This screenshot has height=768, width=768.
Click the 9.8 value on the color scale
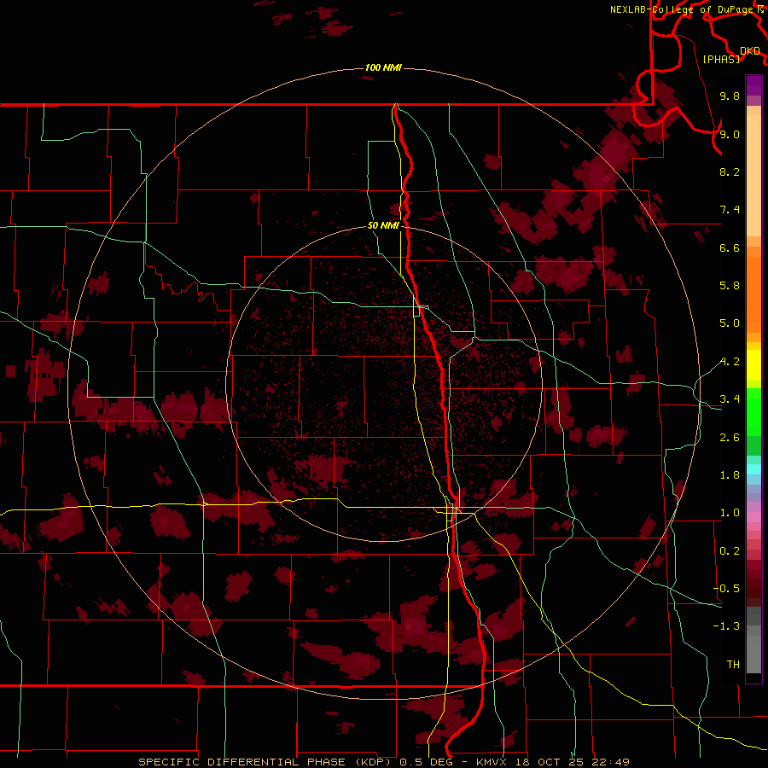(x=730, y=96)
